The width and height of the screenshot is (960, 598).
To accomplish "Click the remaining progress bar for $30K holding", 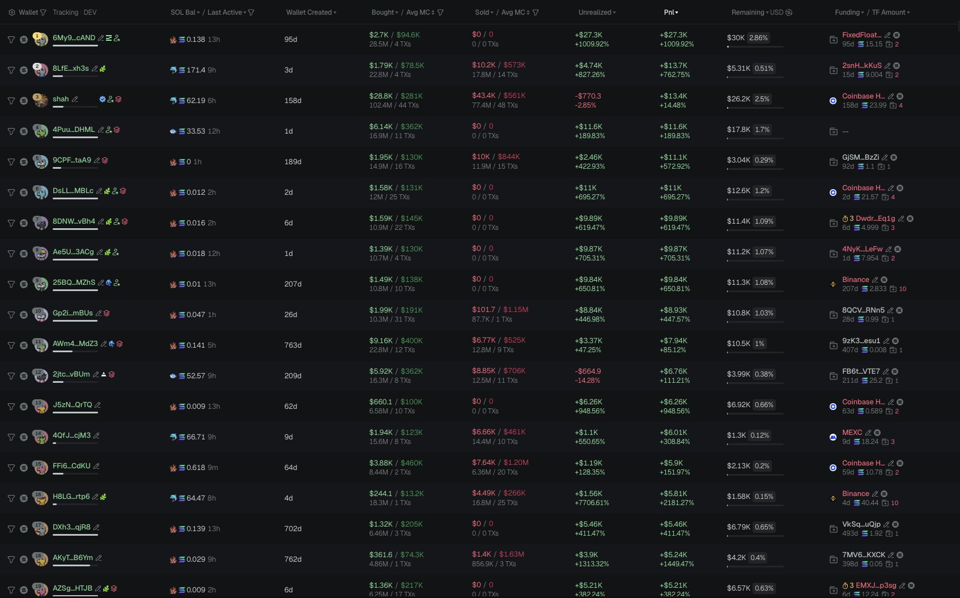I will (x=755, y=46).
